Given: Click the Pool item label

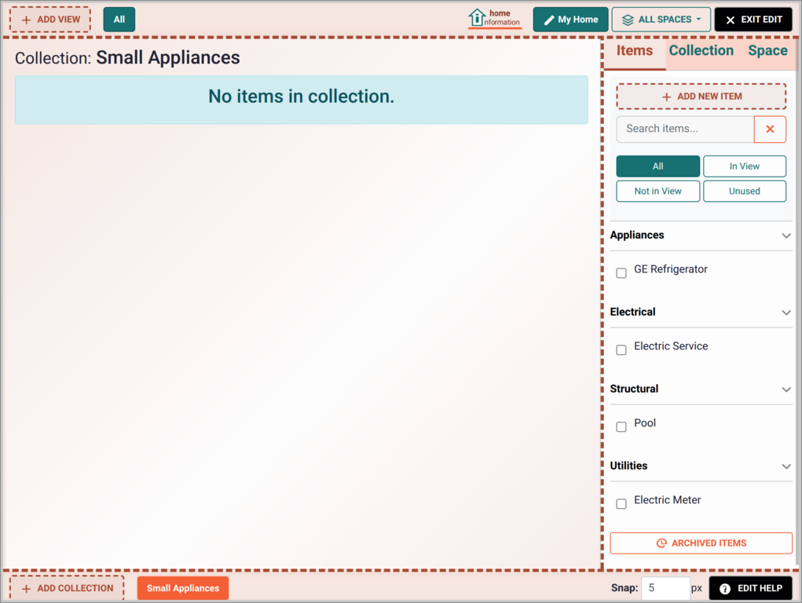Looking at the screenshot, I should [x=644, y=423].
